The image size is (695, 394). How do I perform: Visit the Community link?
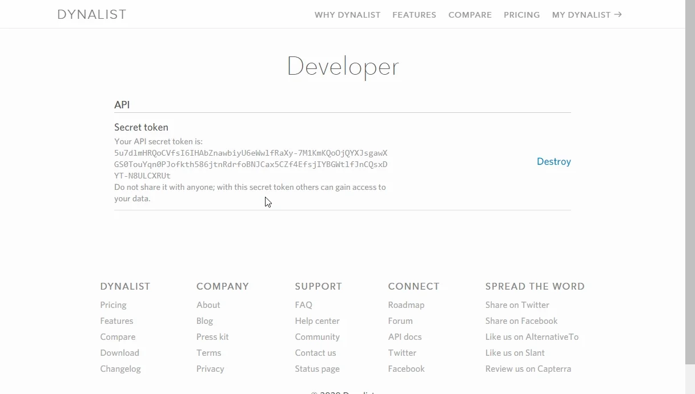(x=317, y=337)
